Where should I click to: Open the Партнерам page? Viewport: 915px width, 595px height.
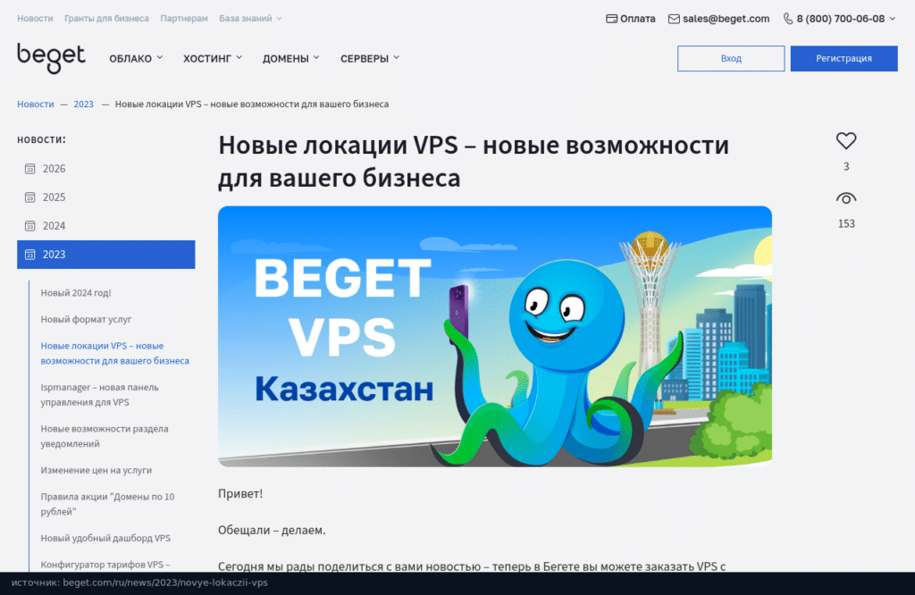[x=184, y=19]
